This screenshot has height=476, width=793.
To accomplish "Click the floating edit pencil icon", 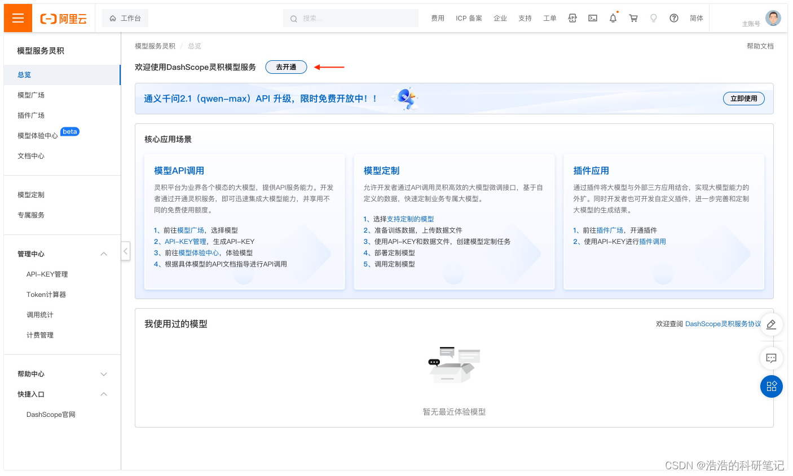I will 772,324.
